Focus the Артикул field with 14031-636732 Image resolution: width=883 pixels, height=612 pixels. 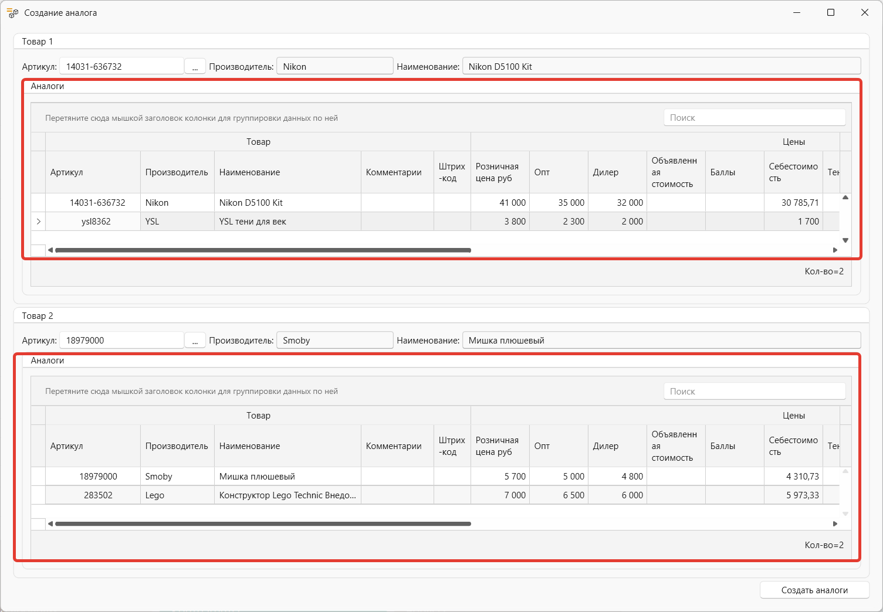(x=121, y=66)
